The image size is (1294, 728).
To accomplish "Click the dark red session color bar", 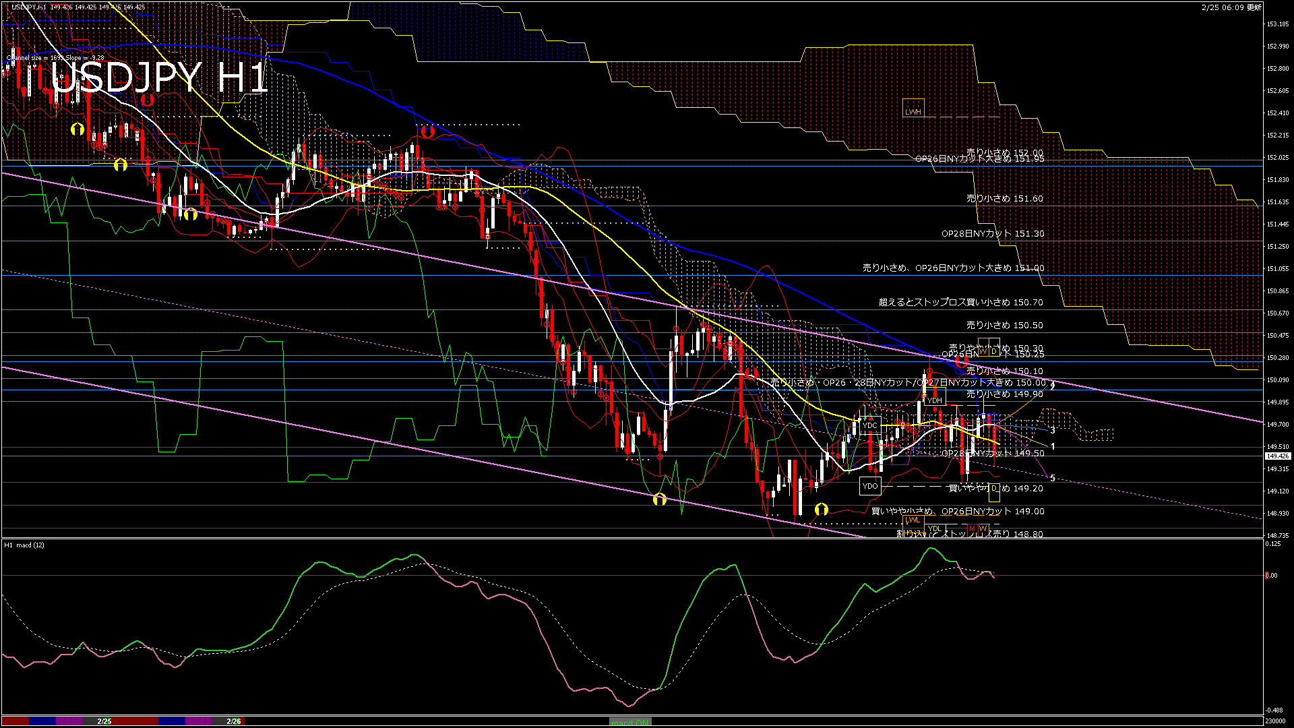I will tap(15, 721).
